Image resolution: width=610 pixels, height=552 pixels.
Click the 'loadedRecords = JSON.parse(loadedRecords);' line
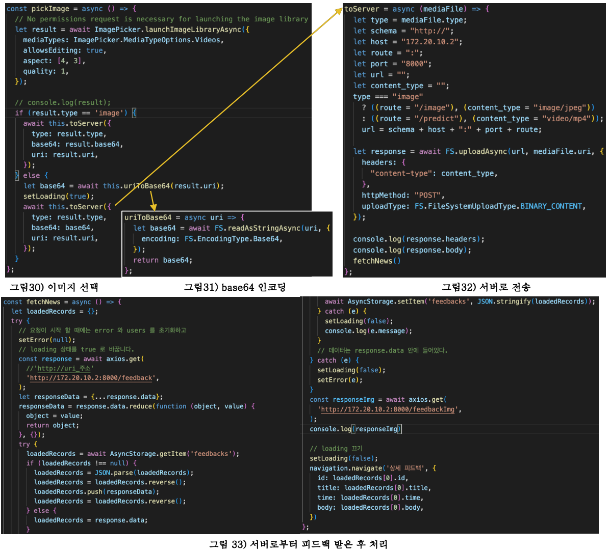coord(114,473)
